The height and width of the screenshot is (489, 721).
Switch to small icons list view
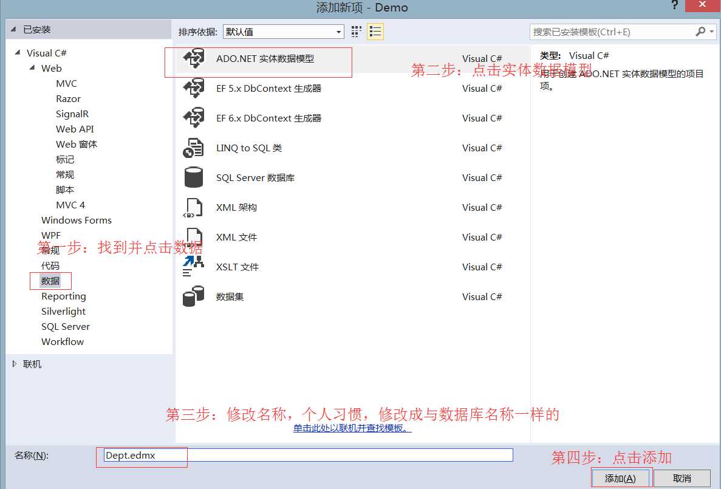[375, 32]
